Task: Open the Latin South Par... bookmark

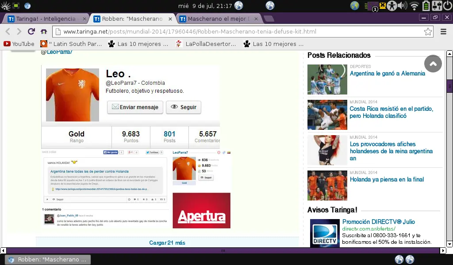Action: click(71, 44)
